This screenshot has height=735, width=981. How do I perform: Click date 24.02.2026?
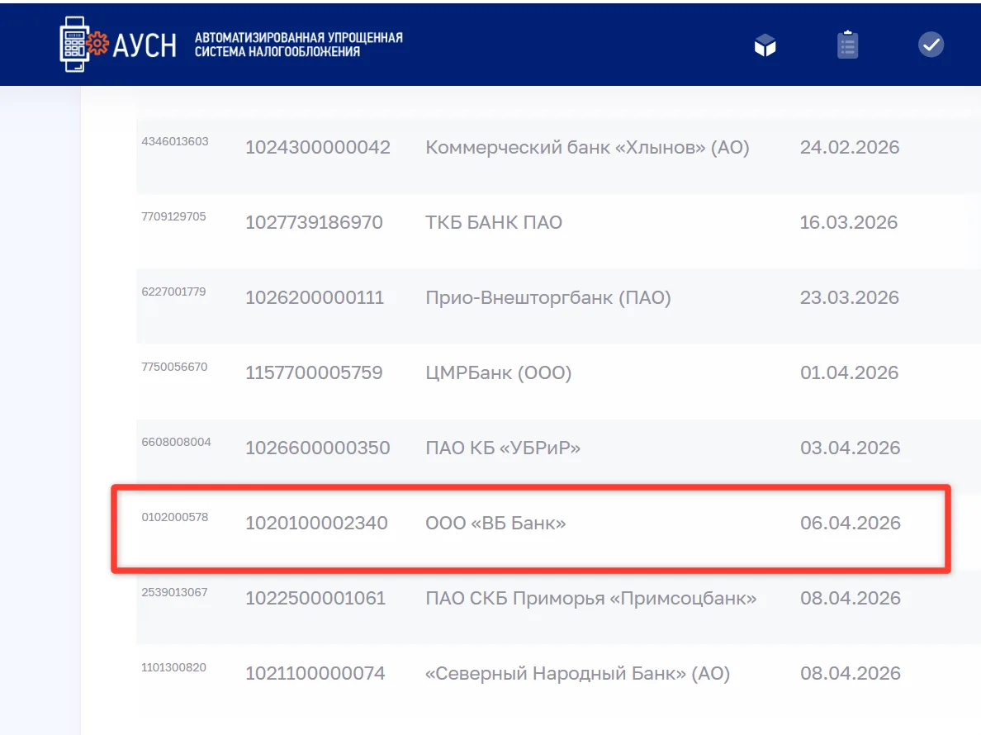click(849, 147)
